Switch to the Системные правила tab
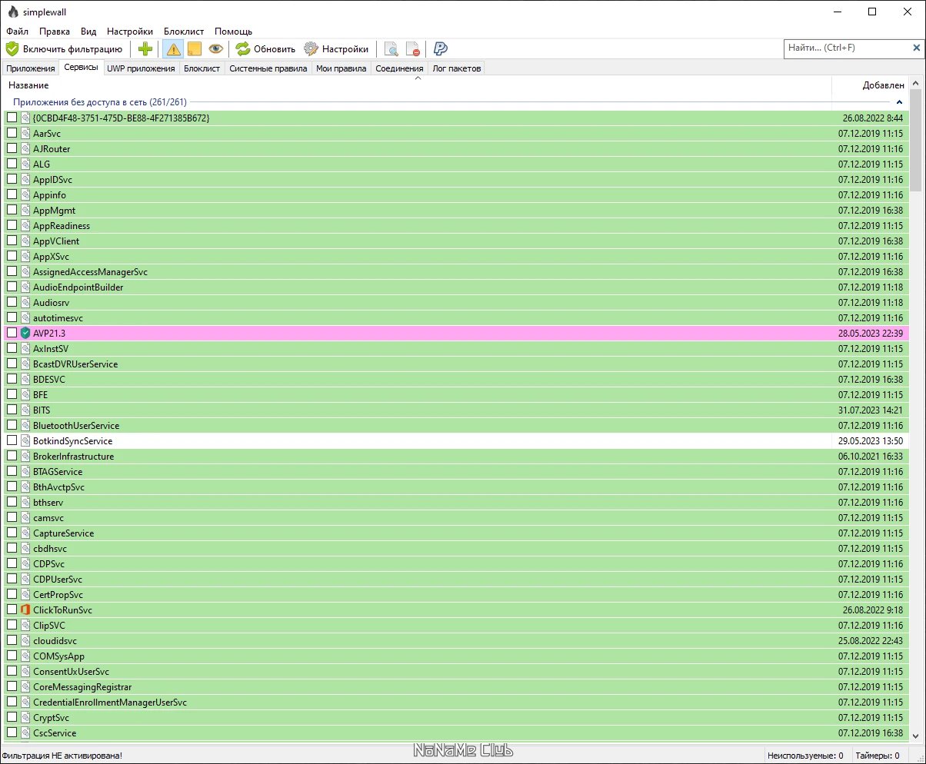Image resolution: width=926 pixels, height=764 pixels. click(x=268, y=68)
